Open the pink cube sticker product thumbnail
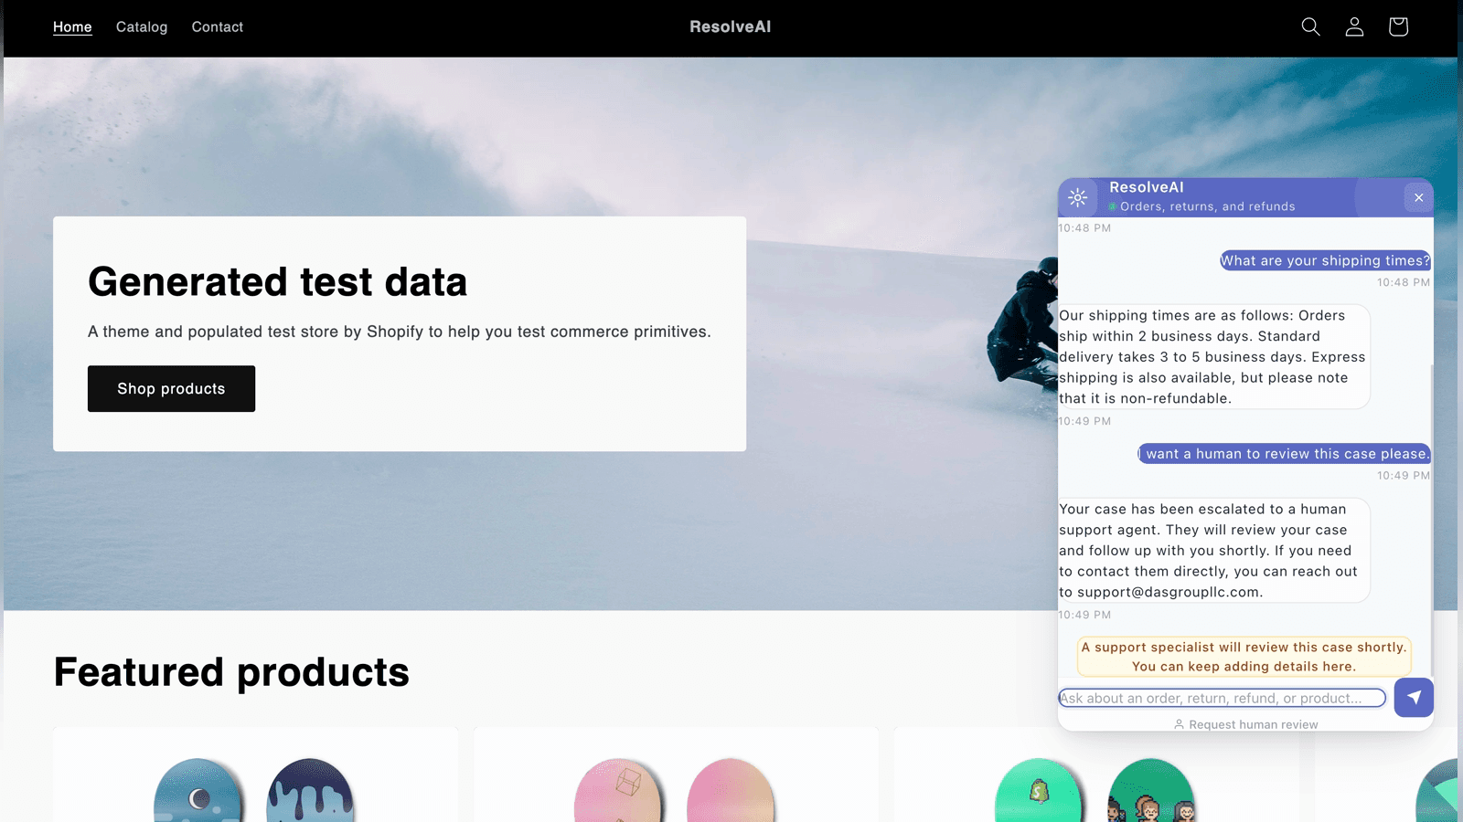Screen dimensions: 1463x822 (x=619, y=791)
